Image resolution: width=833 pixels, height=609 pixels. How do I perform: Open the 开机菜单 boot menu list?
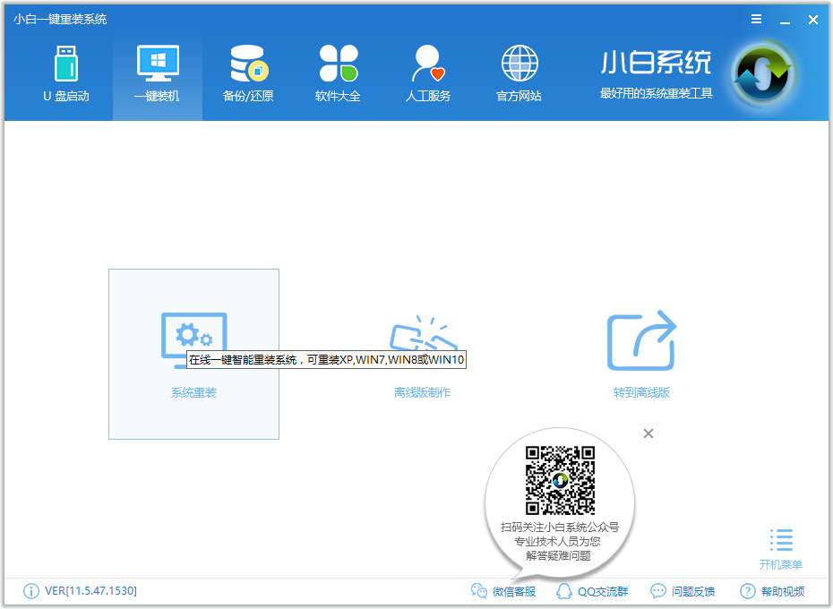[780, 548]
